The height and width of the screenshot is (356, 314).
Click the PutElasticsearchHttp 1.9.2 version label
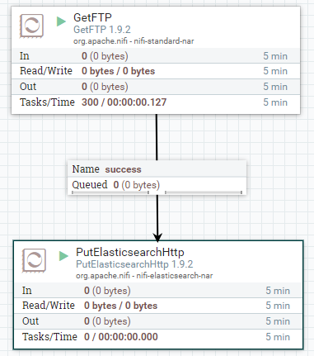(134, 264)
